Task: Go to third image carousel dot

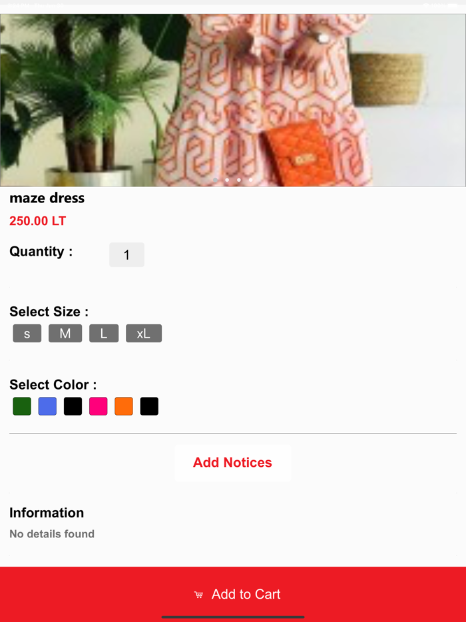Action: tap(239, 180)
